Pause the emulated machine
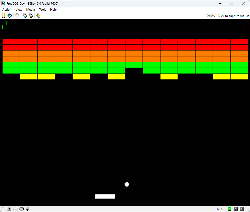250x212 pixels. click(x=3, y=16)
